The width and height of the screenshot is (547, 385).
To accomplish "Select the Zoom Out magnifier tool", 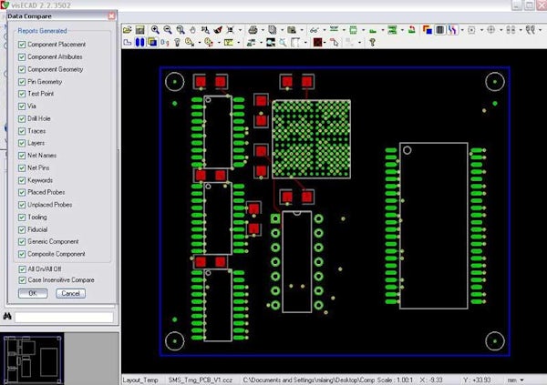I will [168, 29].
